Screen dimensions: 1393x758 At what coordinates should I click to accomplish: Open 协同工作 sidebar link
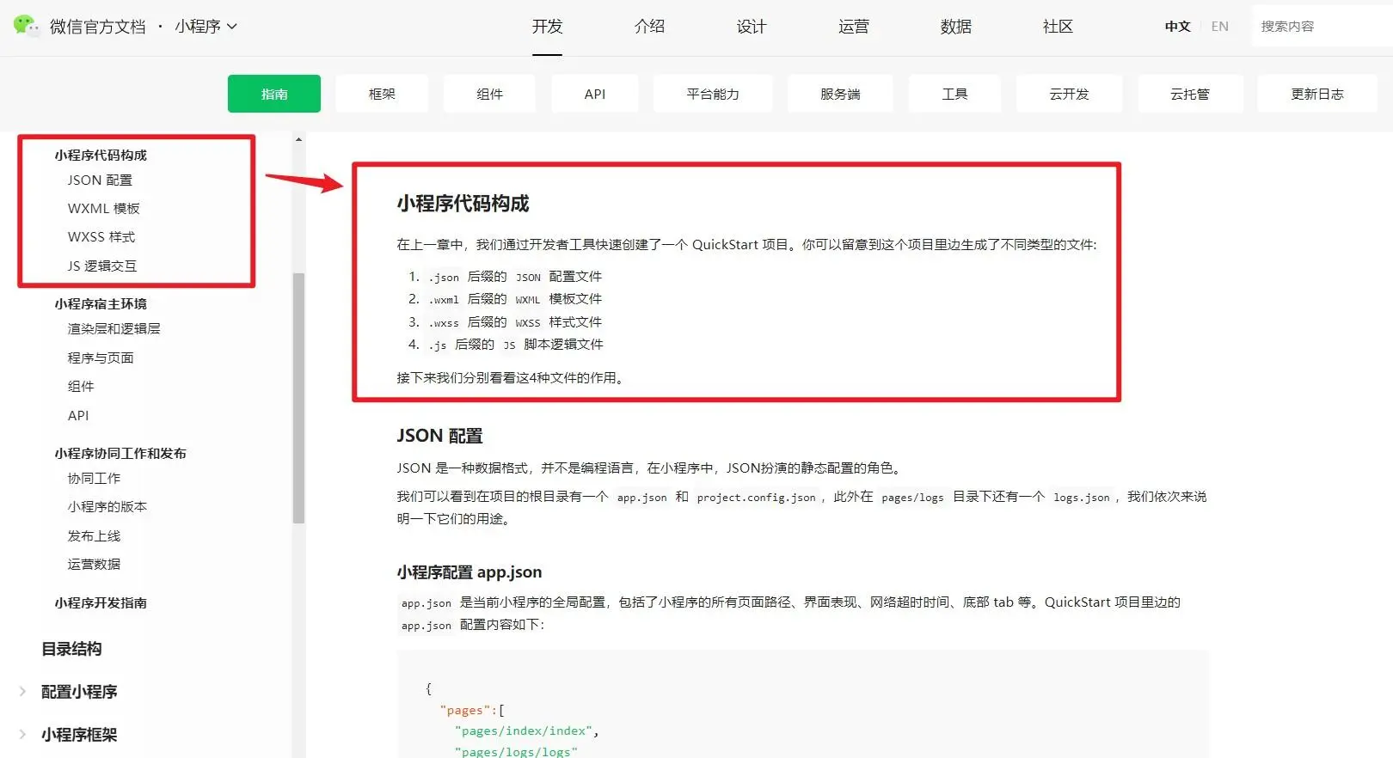94,478
